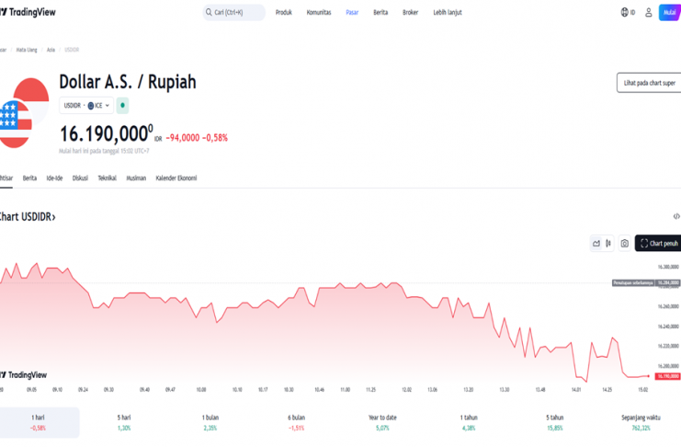
Task: Switch to the Kalender Ekonomi tab
Action: pos(176,178)
